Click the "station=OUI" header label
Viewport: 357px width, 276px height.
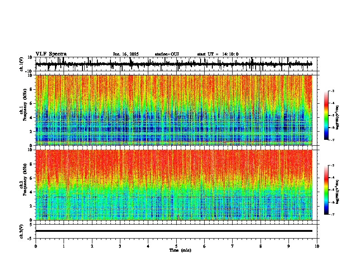167,54
